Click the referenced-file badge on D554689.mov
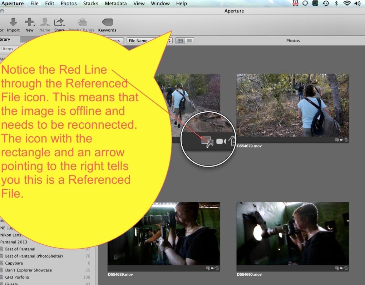 pyautogui.click(x=208, y=268)
